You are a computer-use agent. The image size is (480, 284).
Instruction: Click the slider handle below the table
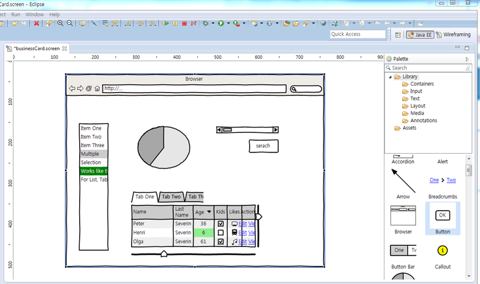tap(163, 254)
